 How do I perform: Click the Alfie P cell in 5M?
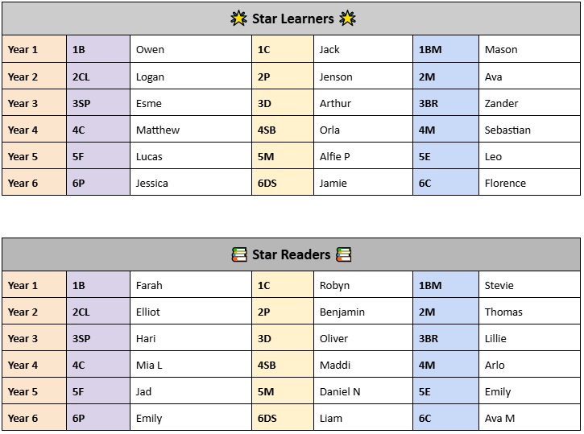(x=363, y=156)
